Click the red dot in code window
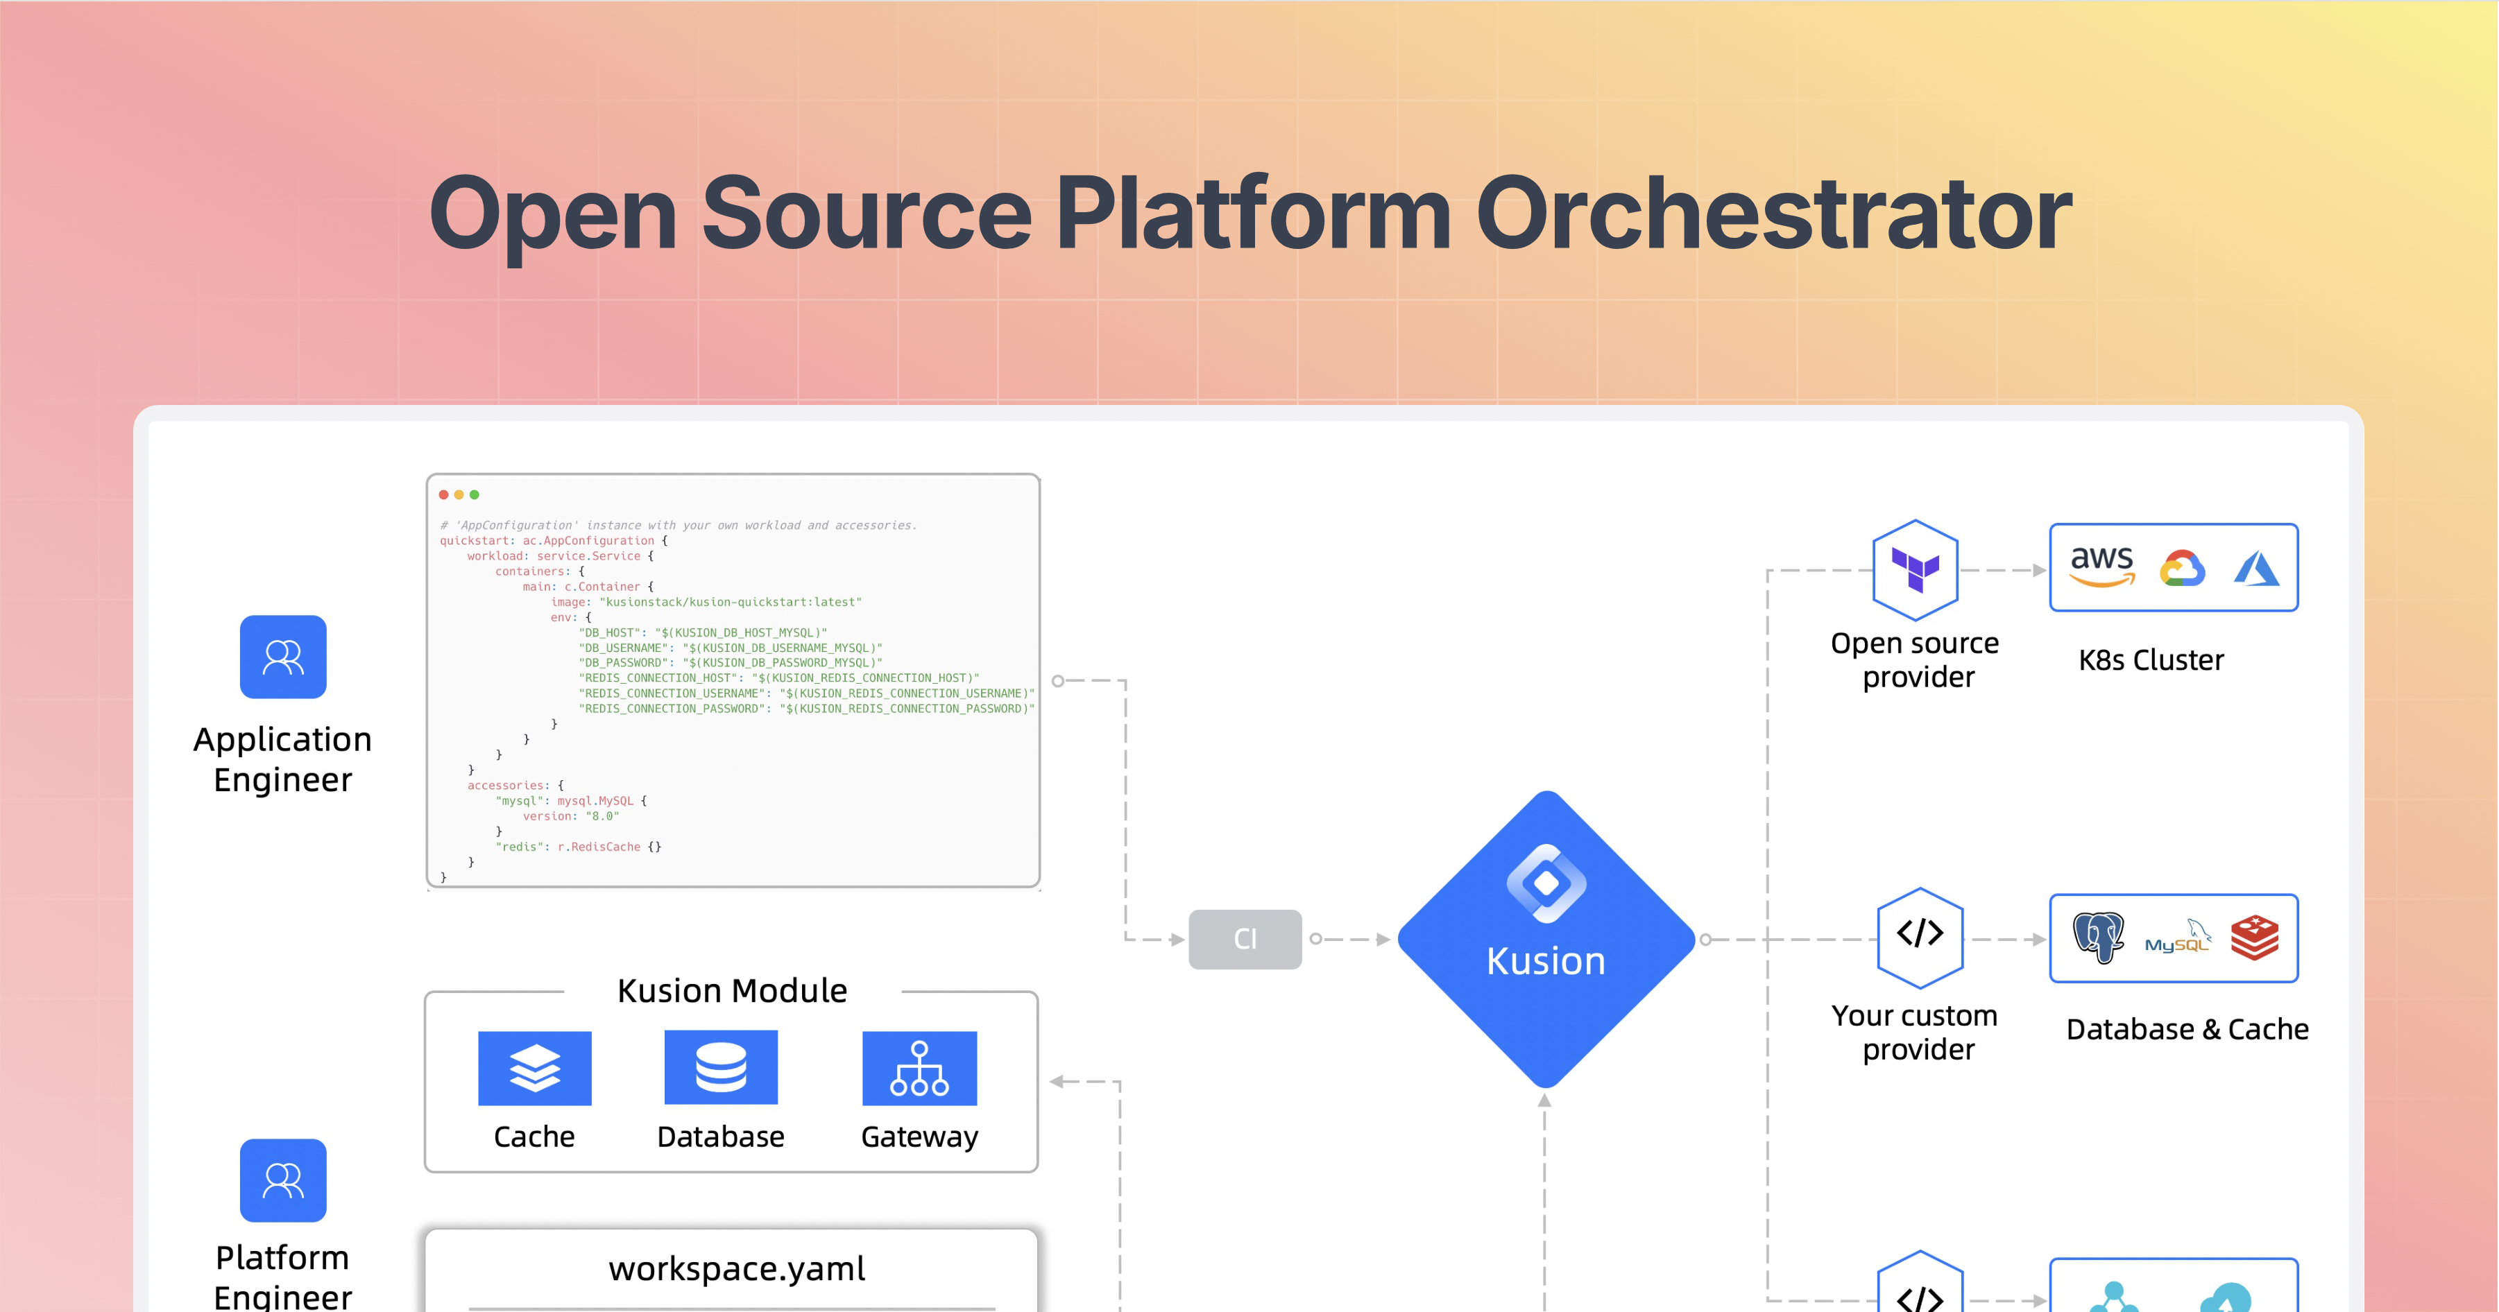The image size is (2499, 1312). coord(444,494)
